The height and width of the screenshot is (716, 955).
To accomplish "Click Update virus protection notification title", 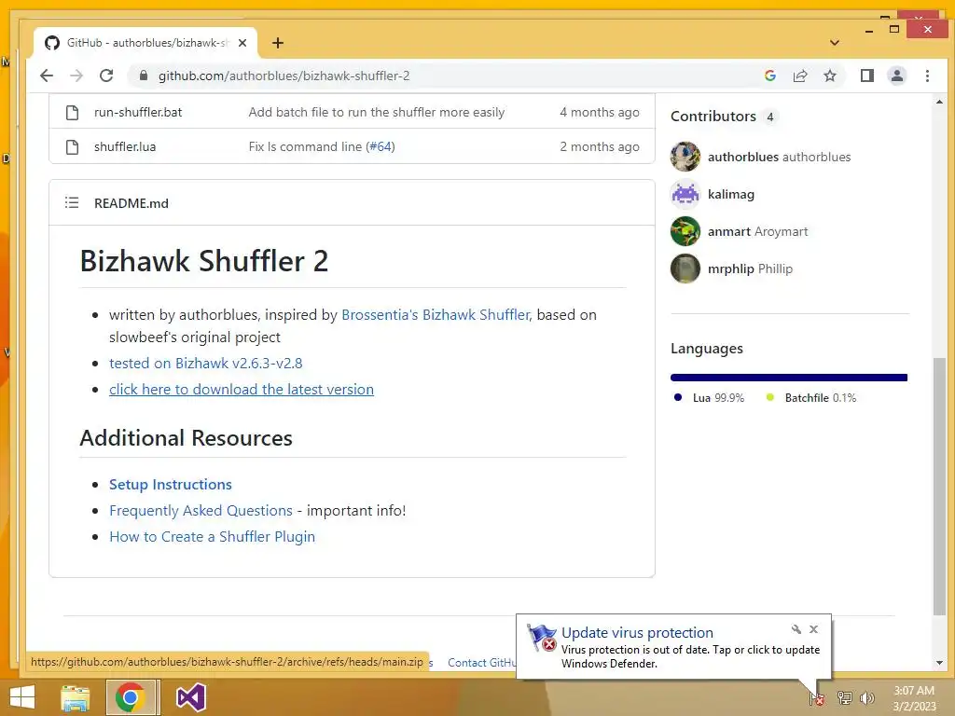I will coord(637,633).
